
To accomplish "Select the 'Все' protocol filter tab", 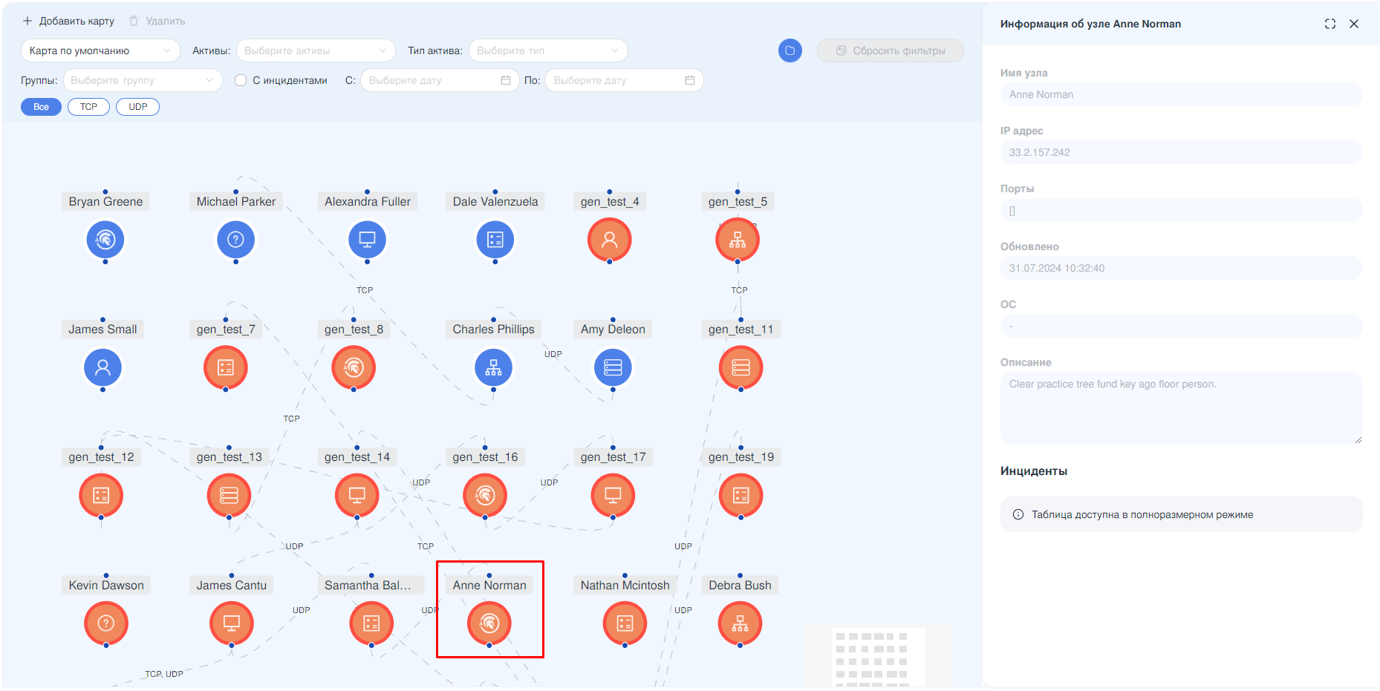I will click(x=41, y=107).
